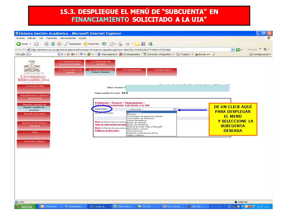The image size is (287, 215).
Task: Open 3.3. Responsable(s) del Proyecto tab
Action: tap(69, 72)
